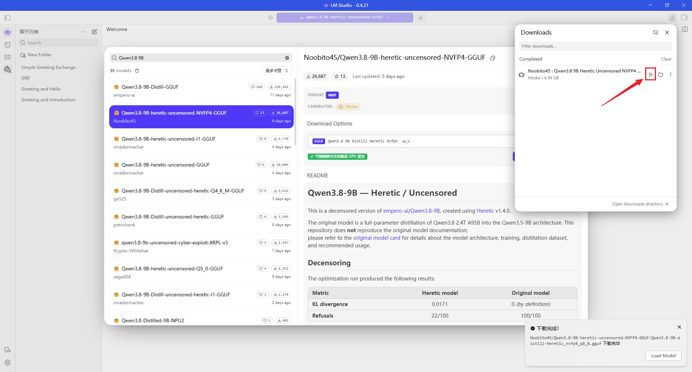The height and width of the screenshot is (372, 692).
Task: Select Qwen3.8-9B-heretic-uncensored-i1-GGUF result
Action: (201, 143)
